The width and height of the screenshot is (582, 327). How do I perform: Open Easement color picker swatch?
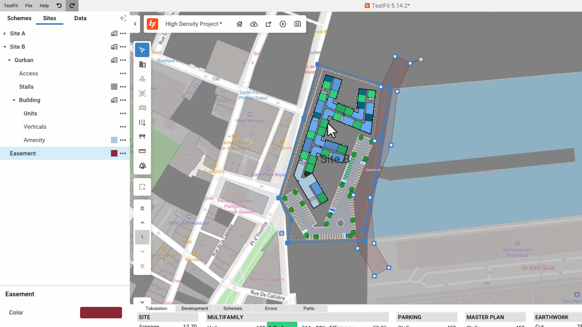click(x=101, y=312)
